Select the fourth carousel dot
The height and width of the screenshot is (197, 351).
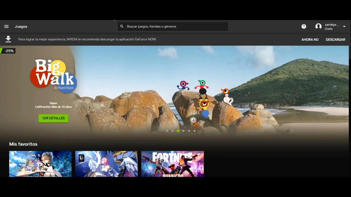(x=184, y=131)
